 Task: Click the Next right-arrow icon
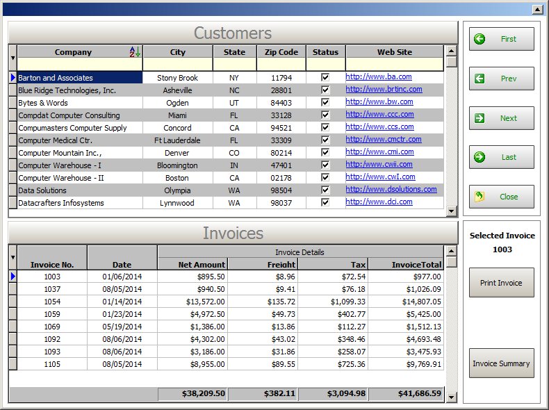480,118
